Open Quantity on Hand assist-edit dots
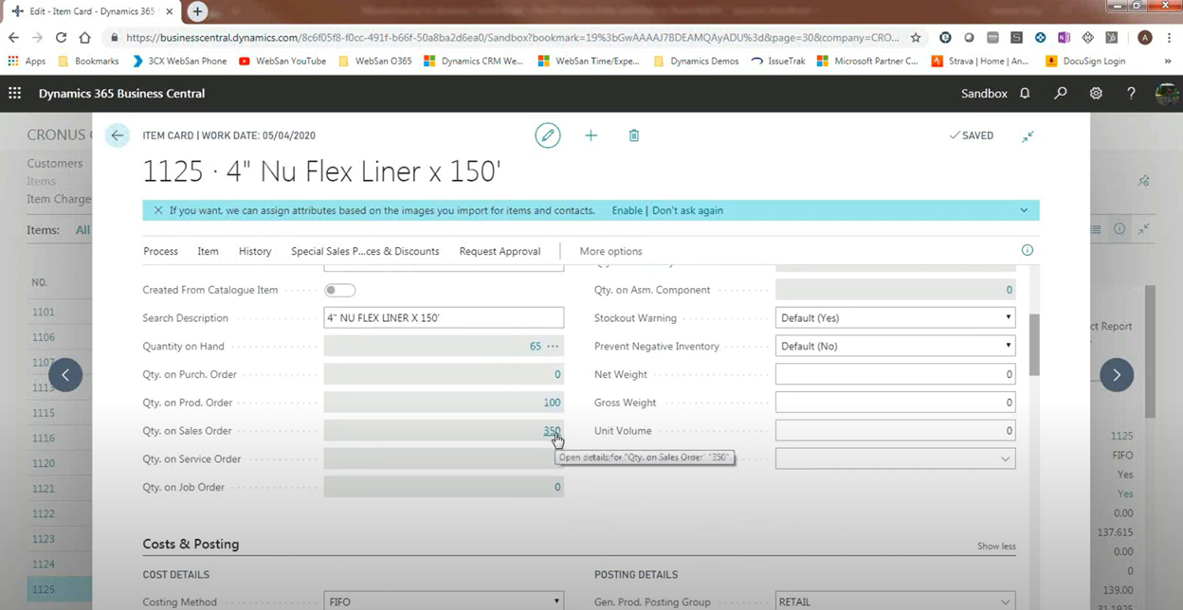Viewport: 1183px width, 610px height. pos(553,346)
